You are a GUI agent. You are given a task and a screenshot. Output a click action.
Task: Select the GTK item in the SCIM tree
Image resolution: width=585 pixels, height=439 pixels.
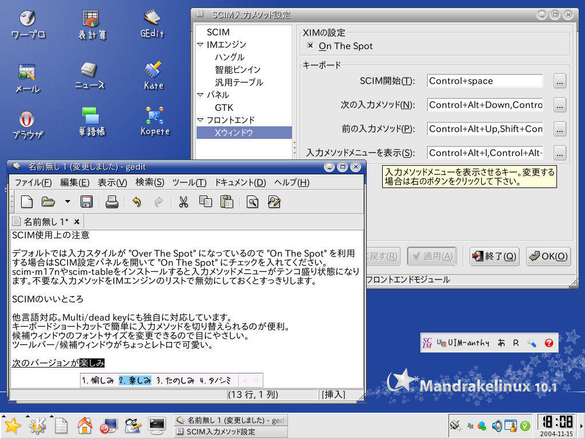[224, 107]
